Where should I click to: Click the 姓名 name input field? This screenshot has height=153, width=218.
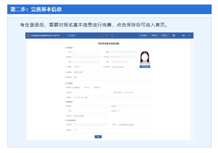coord(86,52)
